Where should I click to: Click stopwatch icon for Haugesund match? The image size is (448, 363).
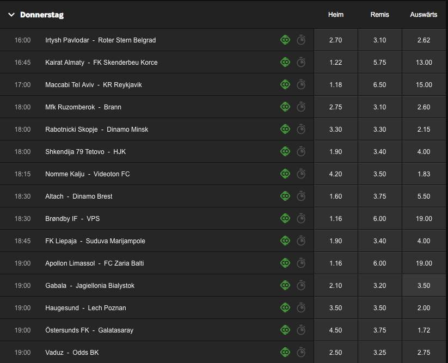tap(301, 307)
